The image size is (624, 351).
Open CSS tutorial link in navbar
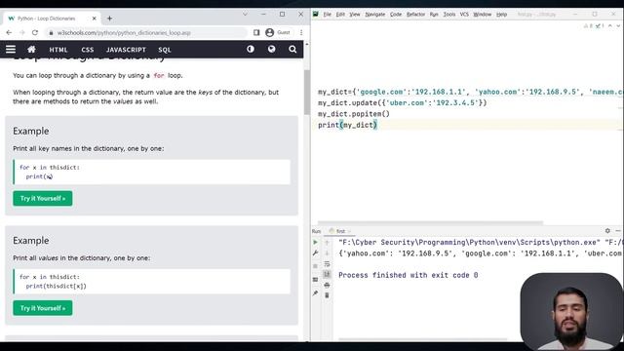coord(88,50)
